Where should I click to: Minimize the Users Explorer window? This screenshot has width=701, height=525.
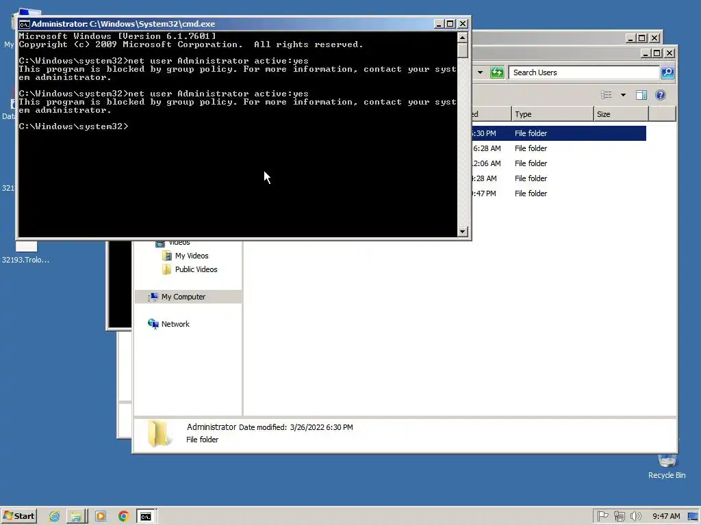click(x=645, y=53)
